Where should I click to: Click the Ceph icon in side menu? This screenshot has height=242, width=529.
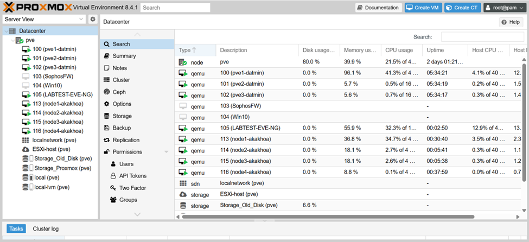click(107, 92)
